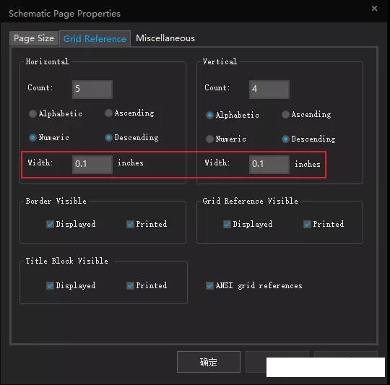Click the Vertical Width input field
Viewport: 390px width, 385px height.
point(269,165)
